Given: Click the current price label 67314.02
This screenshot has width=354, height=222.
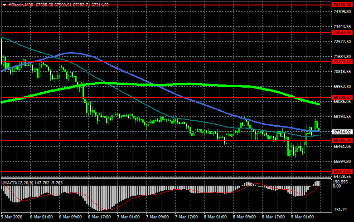Looking at the screenshot, I should [342, 132].
